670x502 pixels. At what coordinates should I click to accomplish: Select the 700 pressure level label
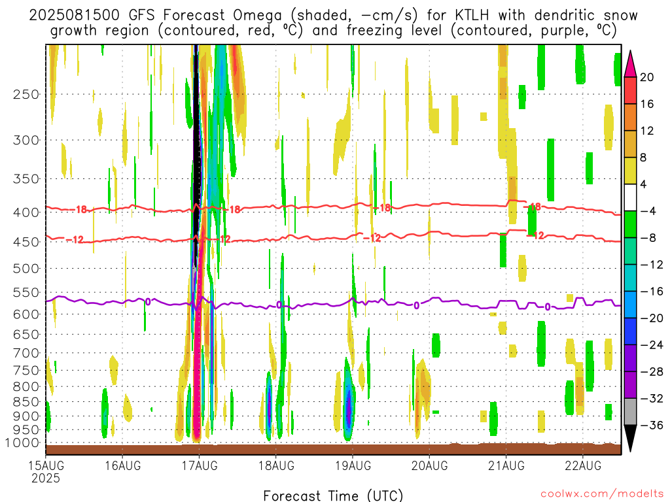[x=26, y=353]
